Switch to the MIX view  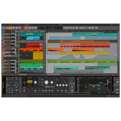11,96
